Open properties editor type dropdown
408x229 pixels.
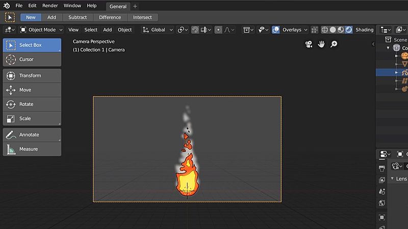(385, 154)
